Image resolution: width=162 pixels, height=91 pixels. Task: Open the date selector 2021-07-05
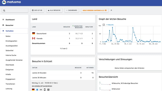tap(37, 10)
